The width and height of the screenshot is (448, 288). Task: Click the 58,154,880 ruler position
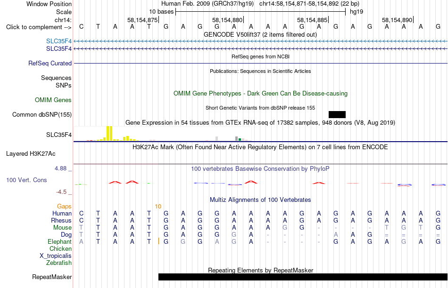227,20
